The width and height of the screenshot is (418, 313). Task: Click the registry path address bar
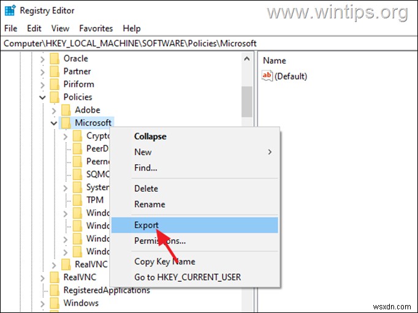[x=209, y=43]
